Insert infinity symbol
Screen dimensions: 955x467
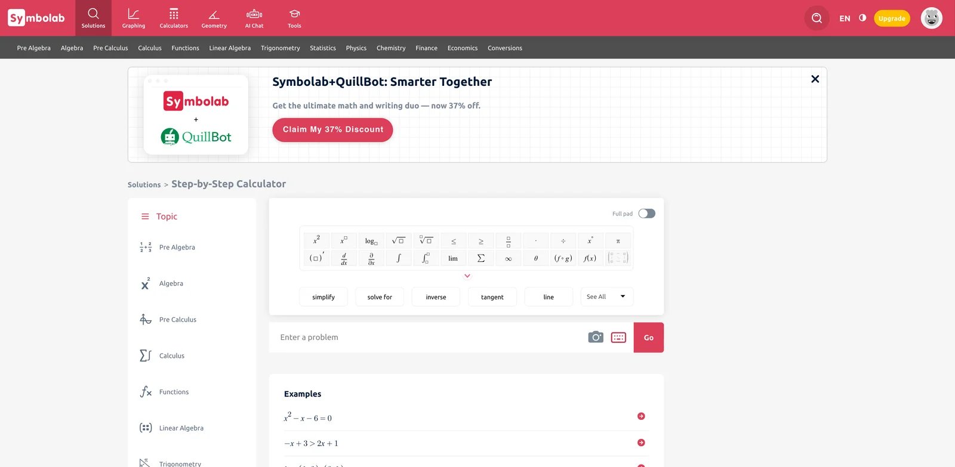point(509,258)
